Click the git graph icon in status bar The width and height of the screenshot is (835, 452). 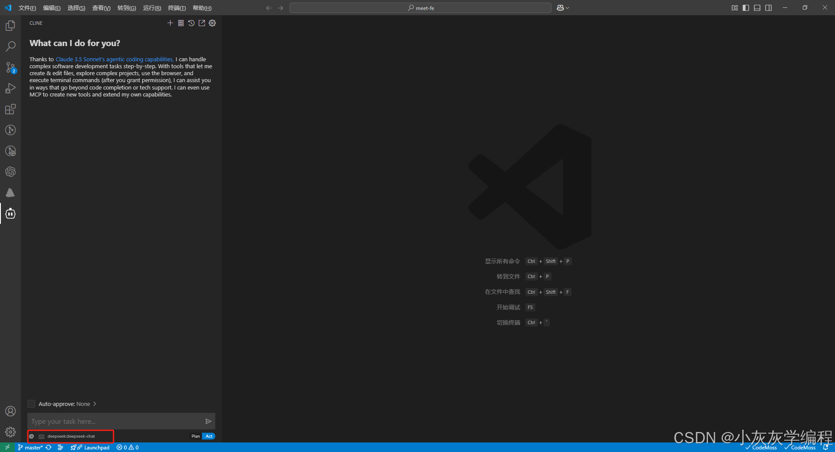pyautogui.click(x=60, y=447)
